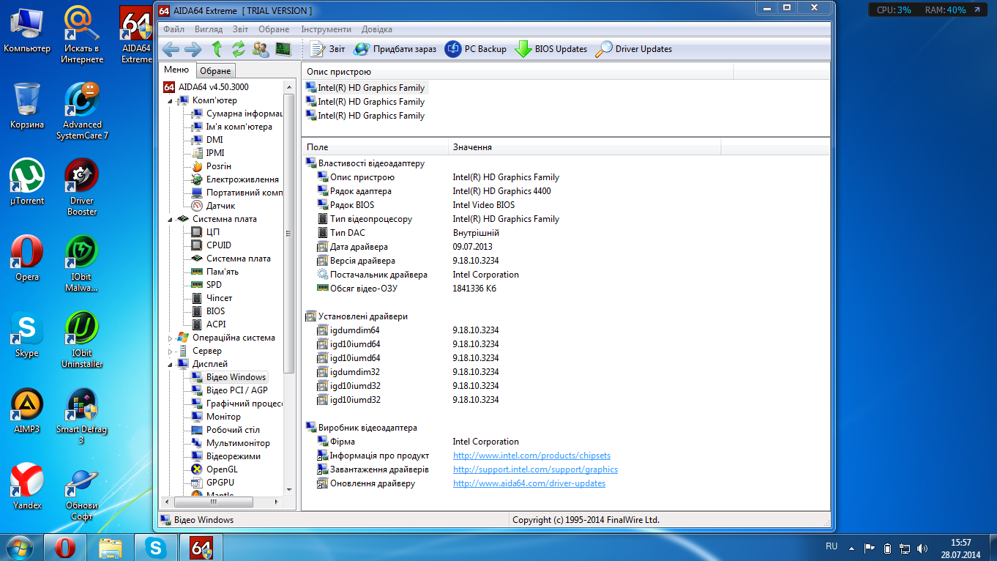
Task: Open PC Backup from the toolbar
Action: [476, 49]
